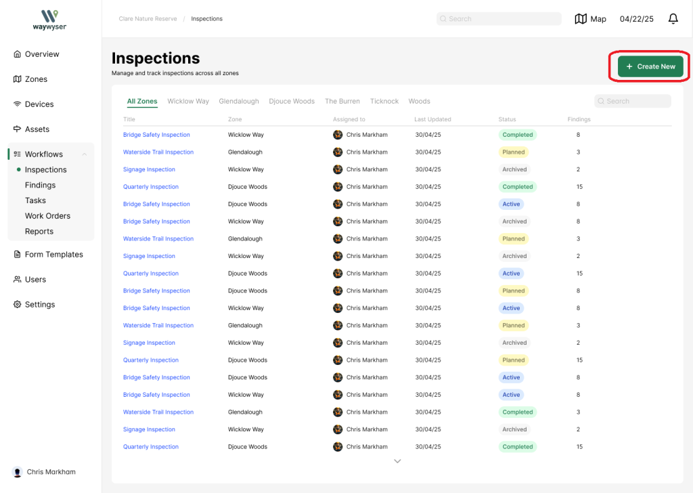The height and width of the screenshot is (493, 693).
Task: Collapse the Workflows section chevron
Action: tap(85, 154)
